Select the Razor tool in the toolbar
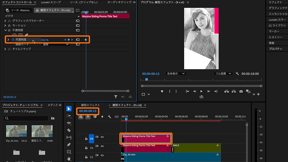Viewport: 288px width, 162px height. click(69, 130)
